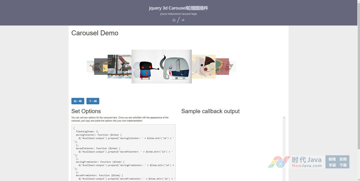This screenshot has height=181, width=360.
Task: Open the 下载 download link
Action: click(343, 165)
